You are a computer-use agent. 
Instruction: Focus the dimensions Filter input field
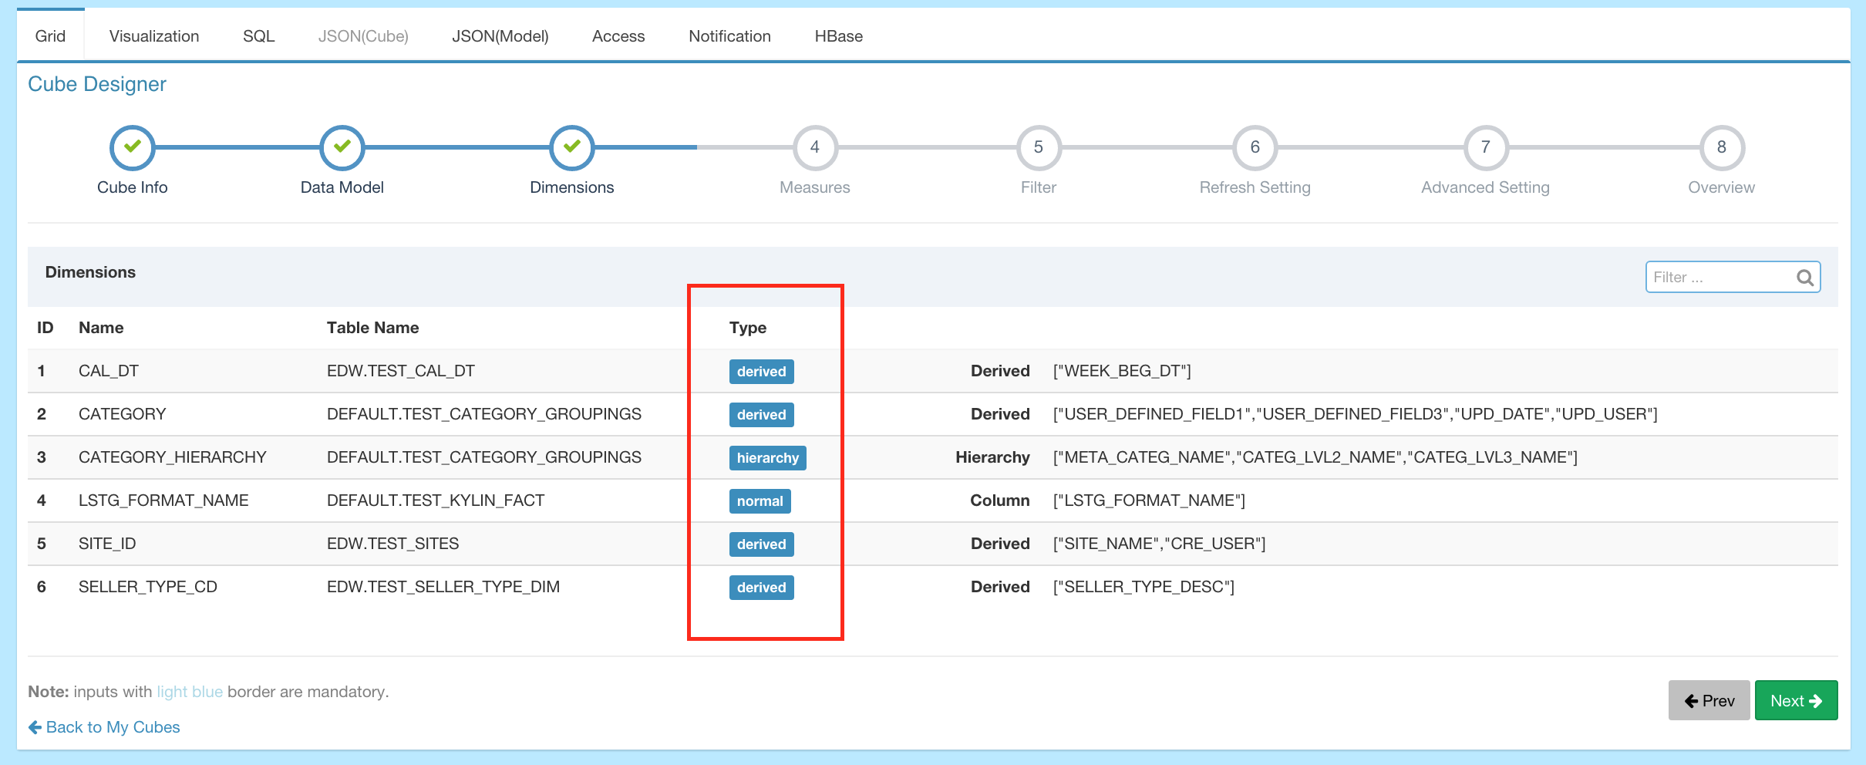(x=1719, y=278)
